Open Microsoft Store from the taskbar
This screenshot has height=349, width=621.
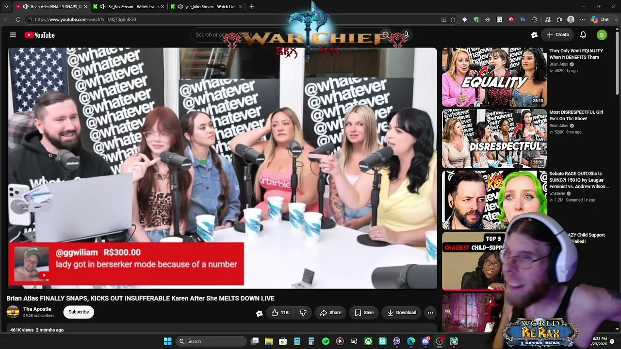pyautogui.click(x=283, y=341)
